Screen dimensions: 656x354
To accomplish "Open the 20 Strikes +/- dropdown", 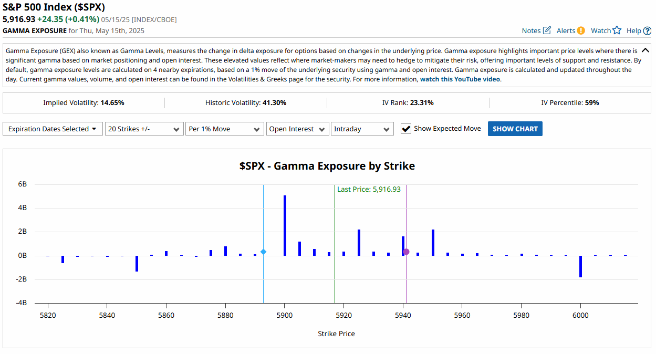I will 144,129.
